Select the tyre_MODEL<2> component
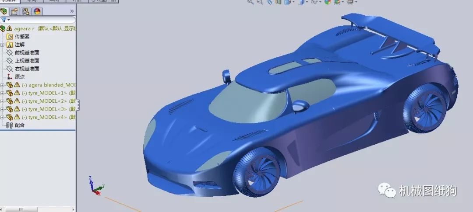473x212 pixels. coord(49,101)
